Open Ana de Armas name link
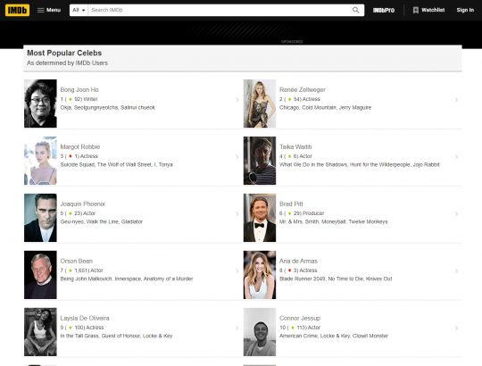This screenshot has width=482, height=366. coord(298,262)
